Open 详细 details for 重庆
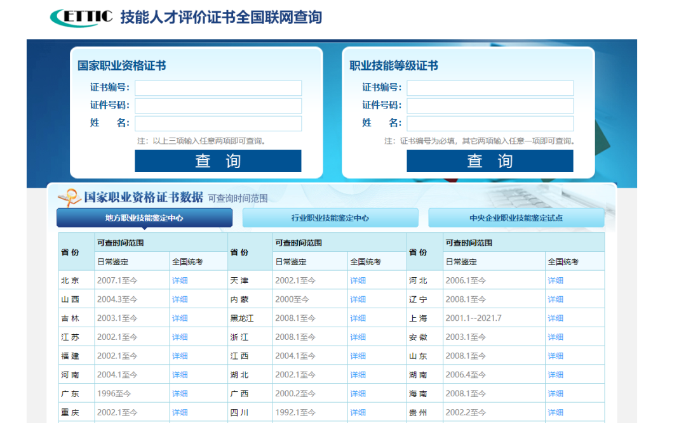This screenshot has height=423, width=686. point(180,412)
